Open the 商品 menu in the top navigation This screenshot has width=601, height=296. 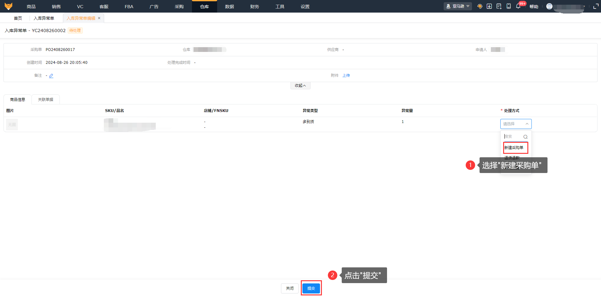(31, 7)
